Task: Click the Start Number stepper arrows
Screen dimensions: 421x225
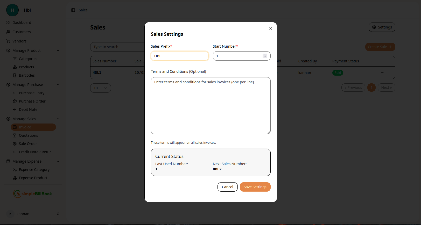Action: [x=265, y=56]
